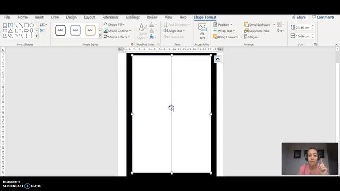This screenshot has width=340, height=191.
Task: Click the Shape Fill paint bucket icon
Action: [106, 24]
